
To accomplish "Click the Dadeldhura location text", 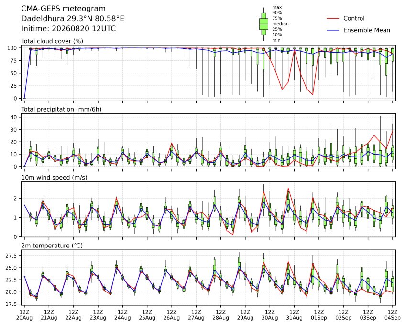I will (x=73, y=19).
